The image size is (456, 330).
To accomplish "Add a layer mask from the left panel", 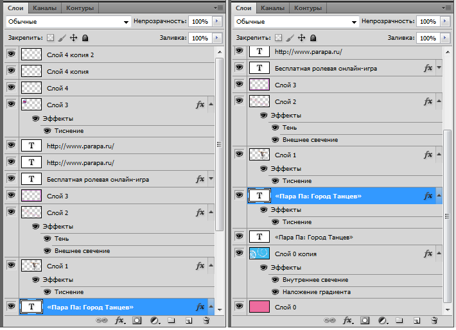I will (137, 320).
